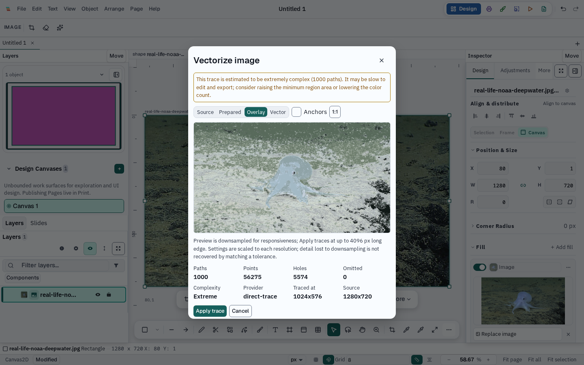Open the Print mode icon
The width and height of the screenshot is (584, 365).
489,9
